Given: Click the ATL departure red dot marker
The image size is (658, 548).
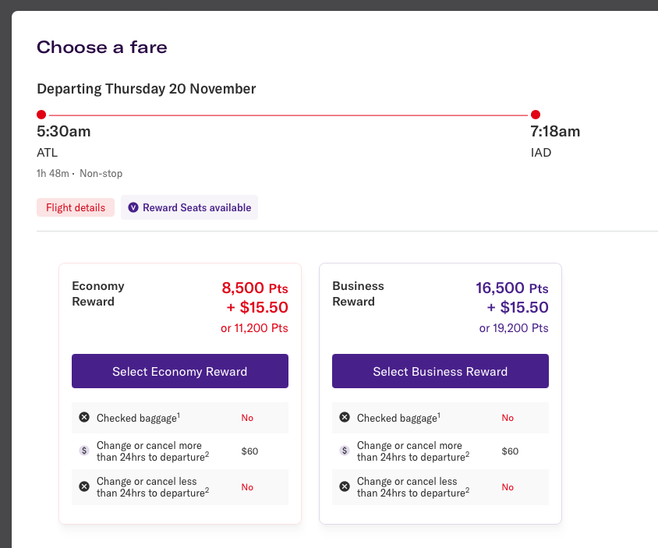Looking at the screenshot, I should pyautogui.click(x=41, y=115).
